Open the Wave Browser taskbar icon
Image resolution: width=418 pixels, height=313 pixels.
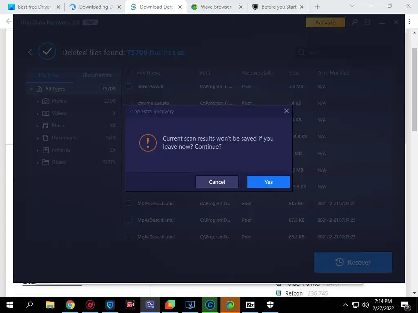[230, 305]
